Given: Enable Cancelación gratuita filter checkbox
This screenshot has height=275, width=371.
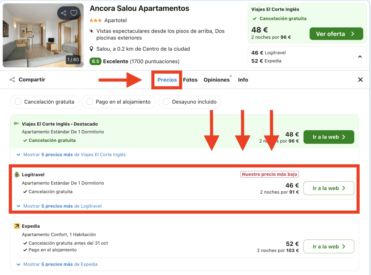Looking at the screenshot, I should (18, 102).
